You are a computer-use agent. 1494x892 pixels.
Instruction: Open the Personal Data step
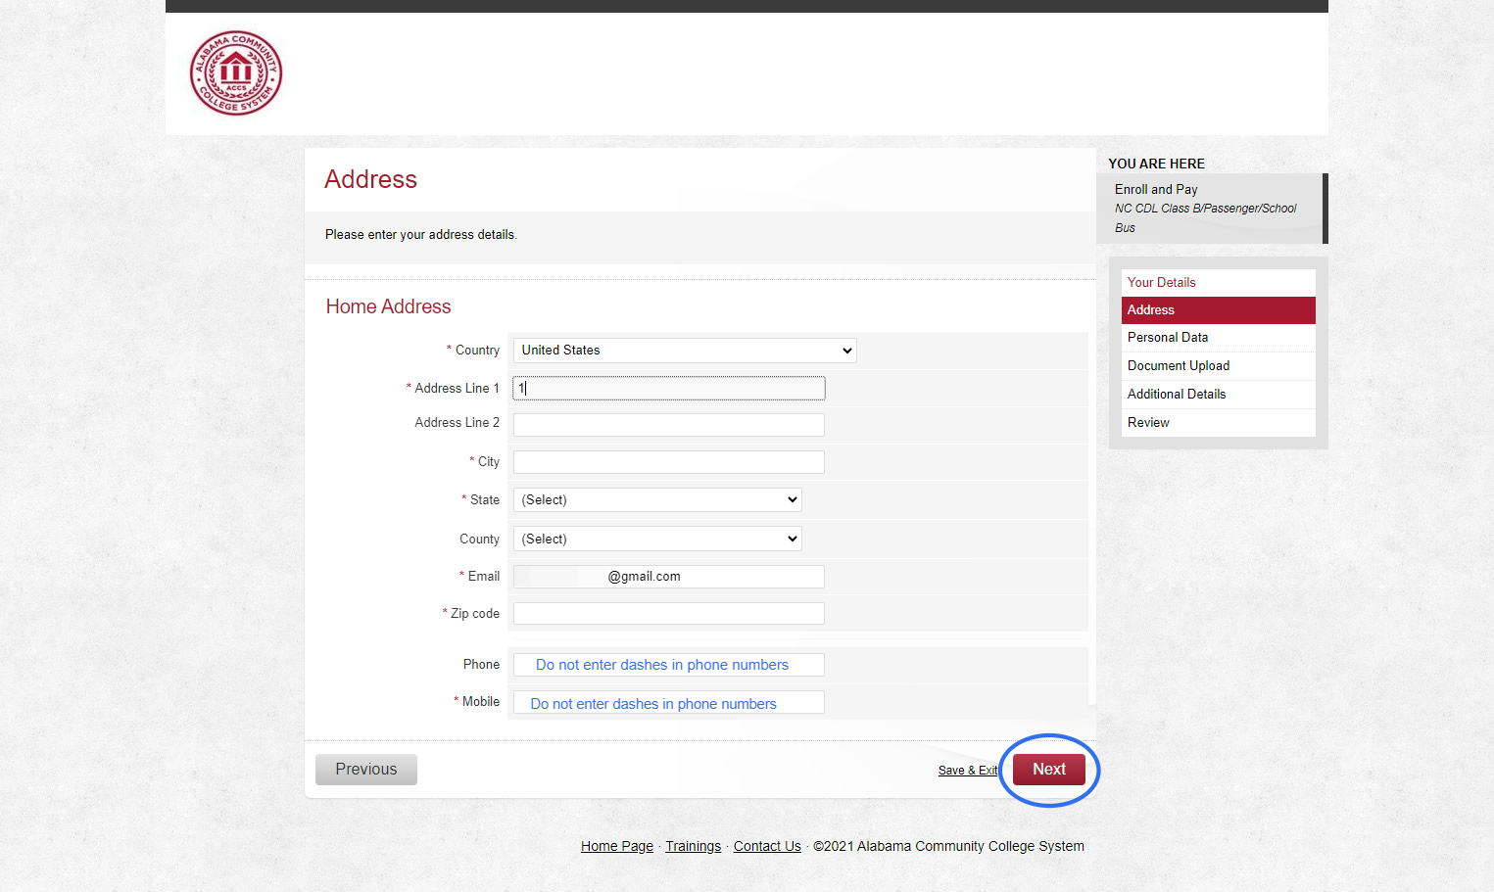point(1219,338)
